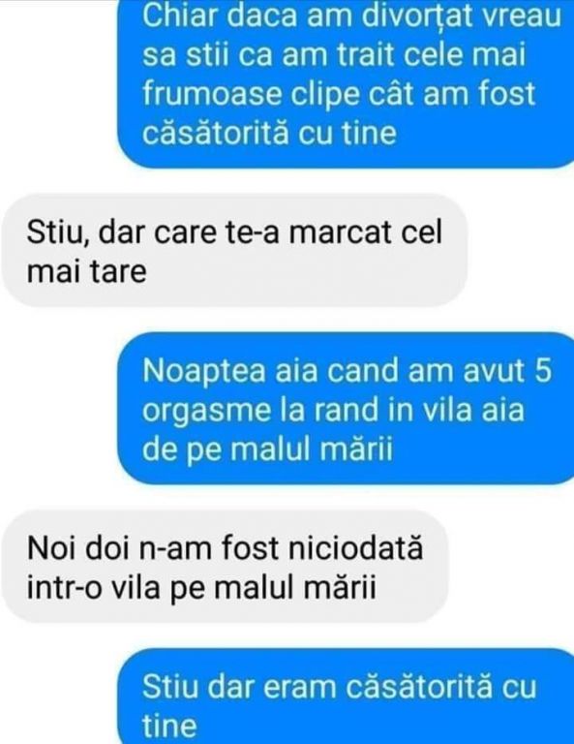
Task: Tap the blue bubble 'Stiu dar eram căsătorită cu tine'
Action: coord(346,697)
